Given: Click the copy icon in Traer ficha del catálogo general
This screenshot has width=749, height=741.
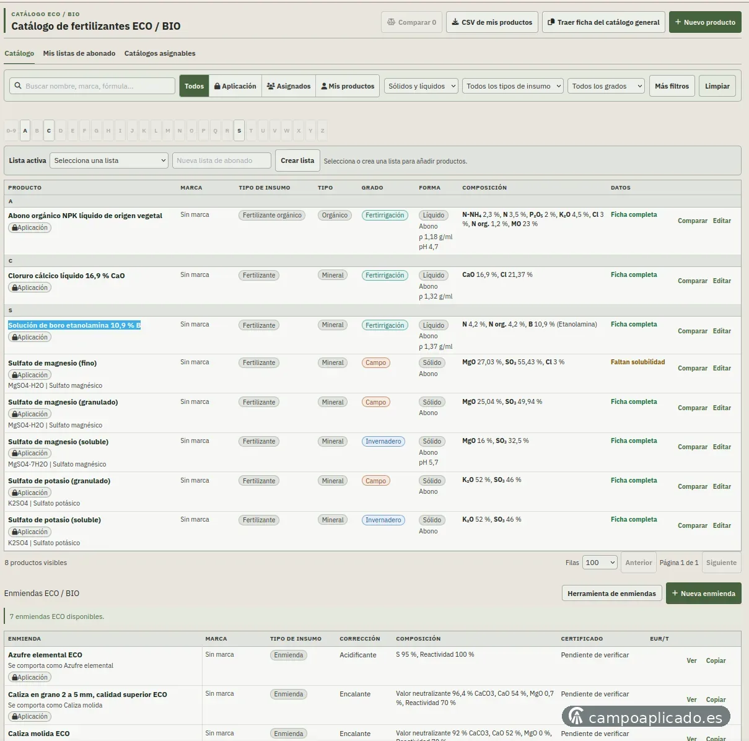Looking at the screenshot, I should point(551,22).
